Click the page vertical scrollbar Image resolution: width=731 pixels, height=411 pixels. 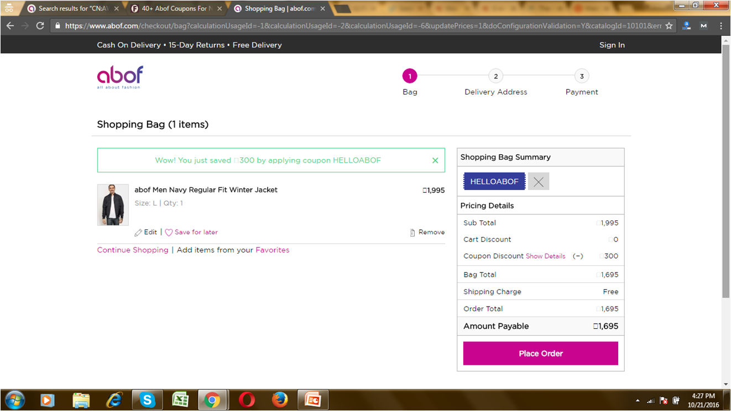[725, 171]
